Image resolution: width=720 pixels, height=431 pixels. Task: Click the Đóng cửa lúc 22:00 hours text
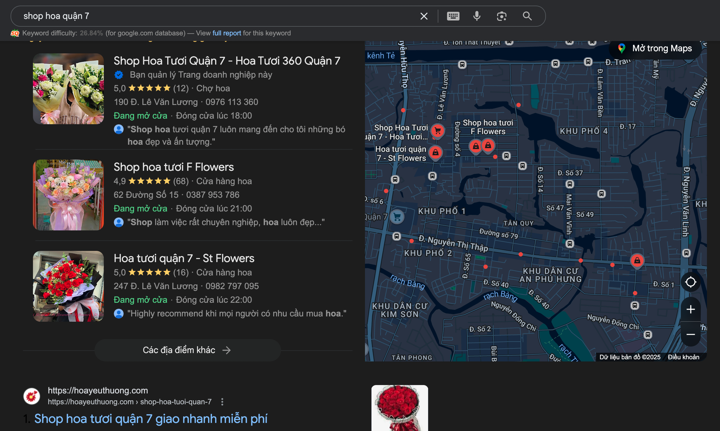point(214,300)
